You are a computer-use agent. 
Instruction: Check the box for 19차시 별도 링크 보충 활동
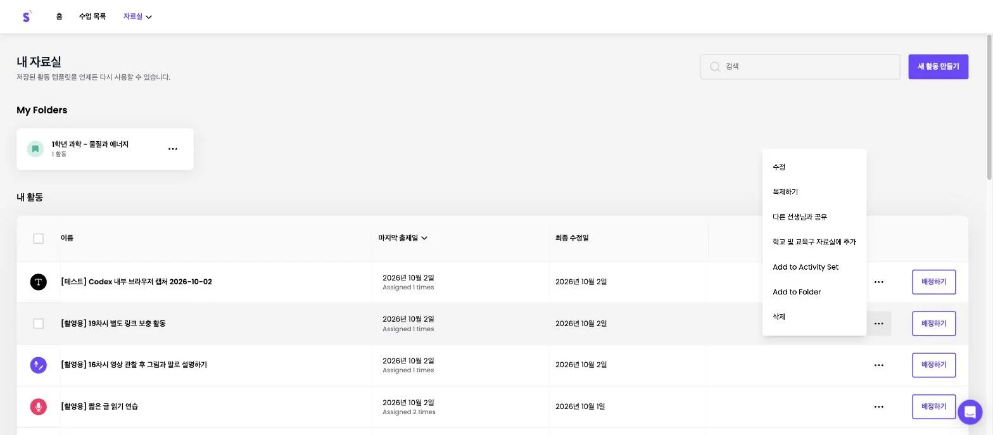(x=39, y=324)
